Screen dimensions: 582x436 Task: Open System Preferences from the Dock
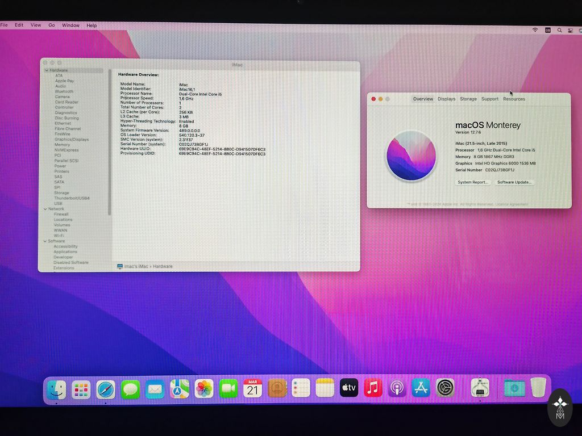click(x=445, y=388)
